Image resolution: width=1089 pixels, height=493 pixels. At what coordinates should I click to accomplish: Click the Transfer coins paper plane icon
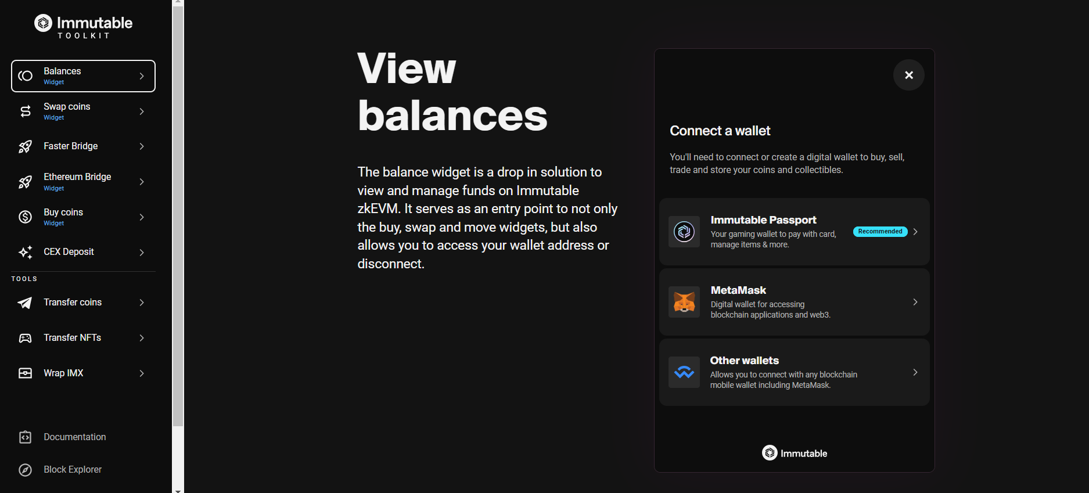pyautogui.click(x=25, y=303)
